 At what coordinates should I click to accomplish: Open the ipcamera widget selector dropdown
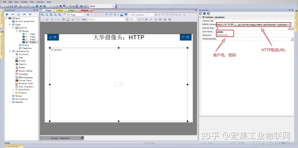pos(152,15)
